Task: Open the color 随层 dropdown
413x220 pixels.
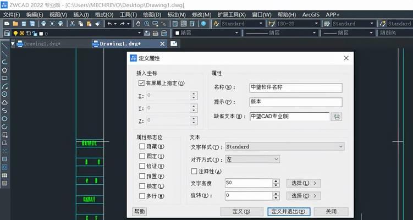Action: [x=237, y=33]
